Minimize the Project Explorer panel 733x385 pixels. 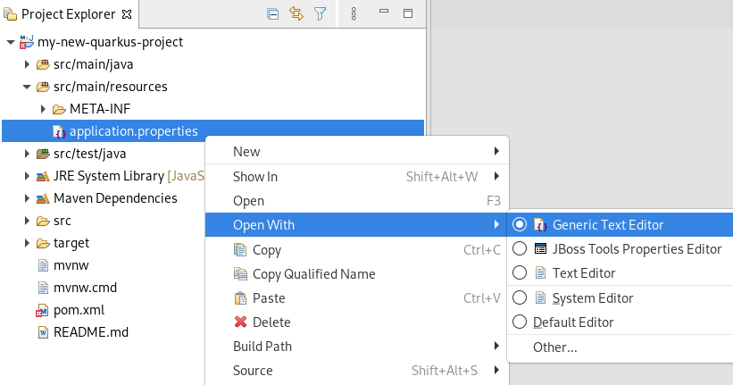[x=383, y=14]
